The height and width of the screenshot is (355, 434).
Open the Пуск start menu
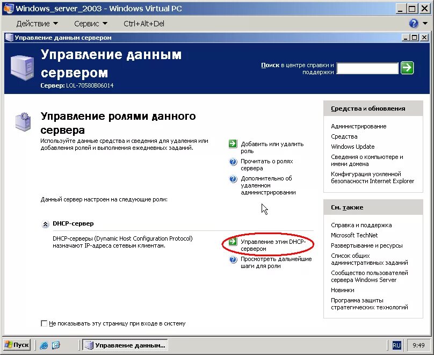[x=17, y=345]
